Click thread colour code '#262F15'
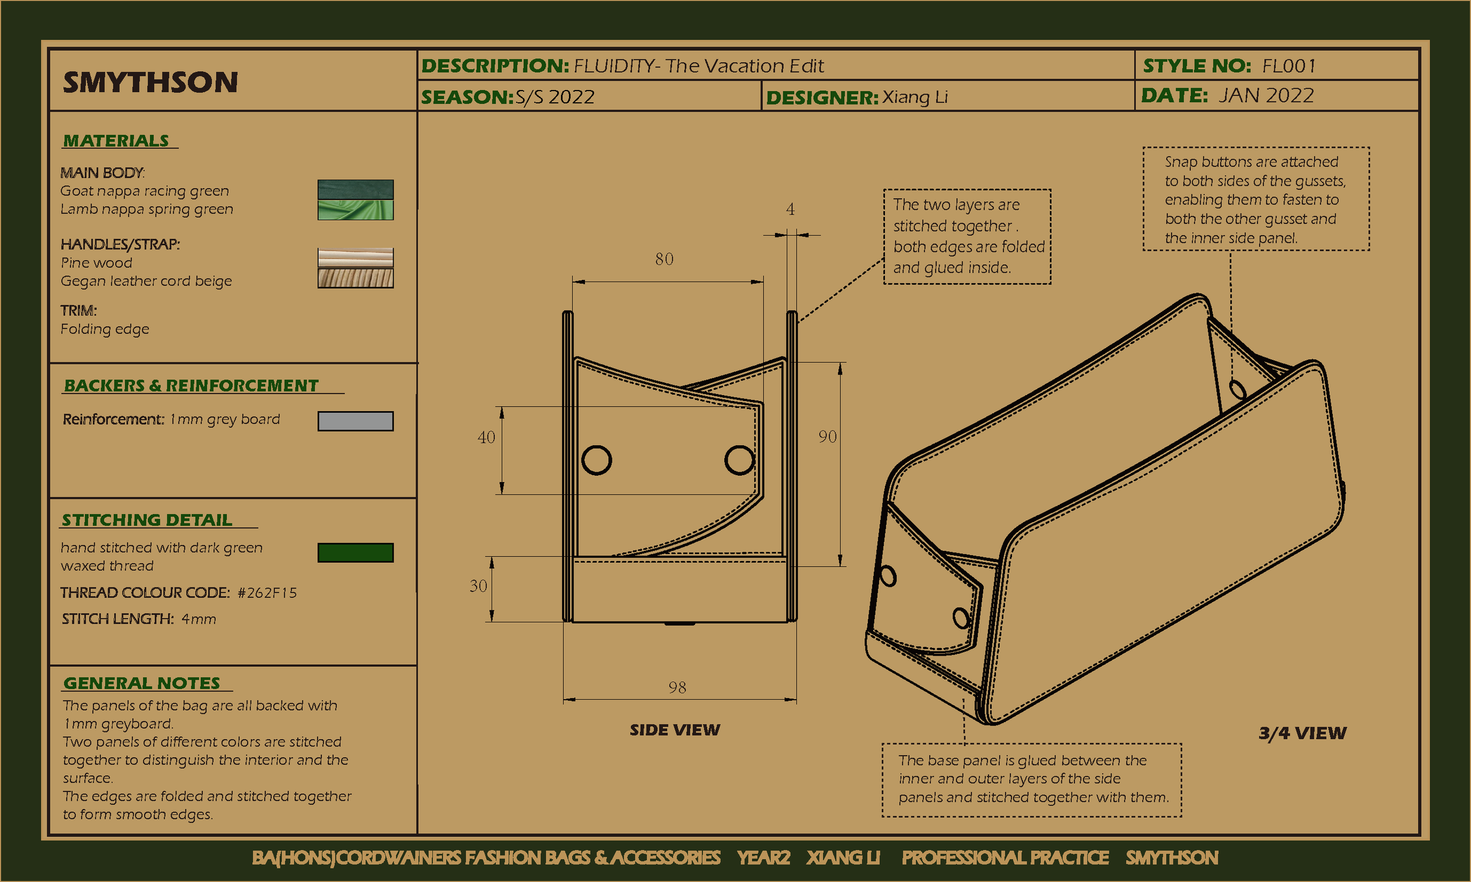The height and width of the screenshot is (882, 1471). tap(267, 593)
